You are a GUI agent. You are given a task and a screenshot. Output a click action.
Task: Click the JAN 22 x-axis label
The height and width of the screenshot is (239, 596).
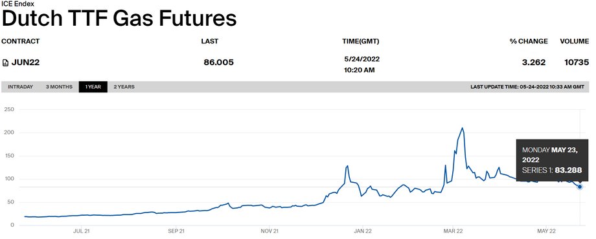coord(363,231)
